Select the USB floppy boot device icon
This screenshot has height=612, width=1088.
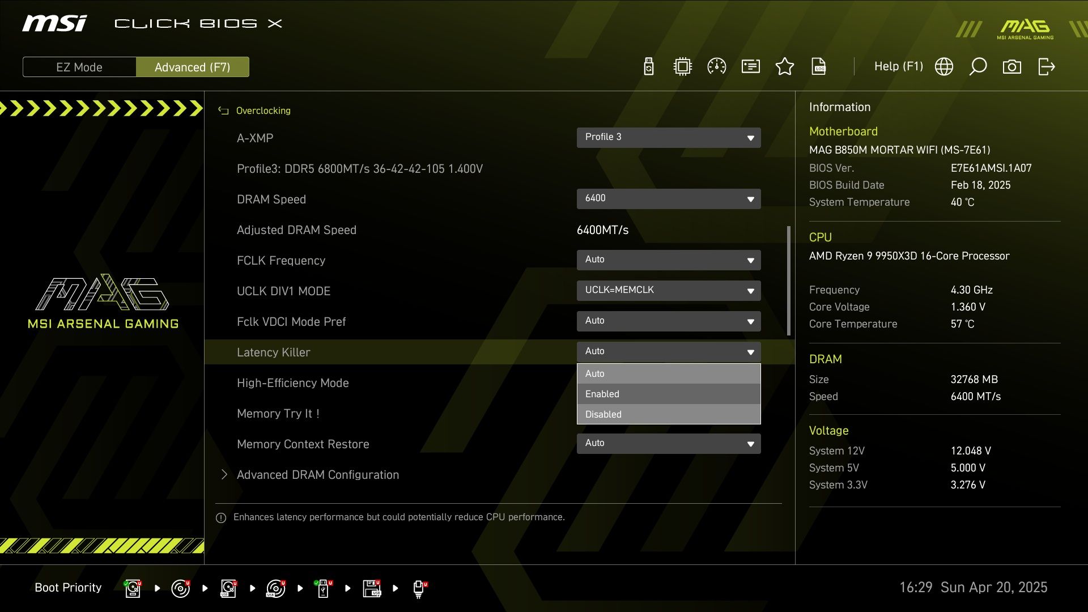372,588
